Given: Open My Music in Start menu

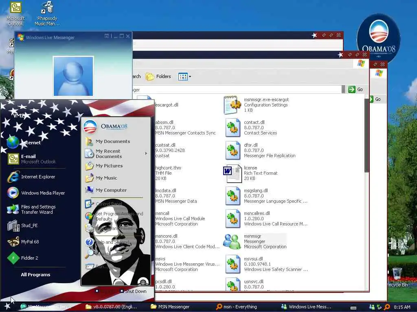Looking at the screenshot, I should click(x=101, y=178).
